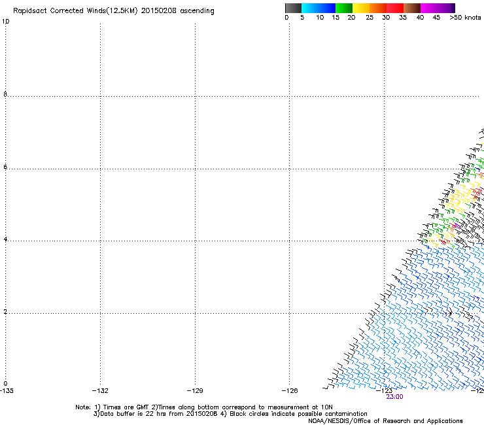Select the gray 0-5 knots color band
The height and width of the screenshot is (425, 484).
(293, 8)
